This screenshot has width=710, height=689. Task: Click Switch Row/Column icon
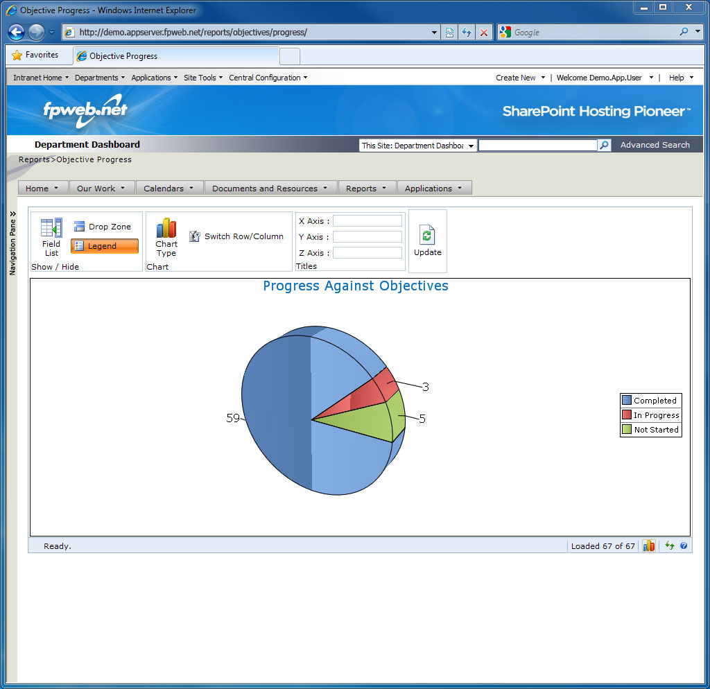coord(195,236)
